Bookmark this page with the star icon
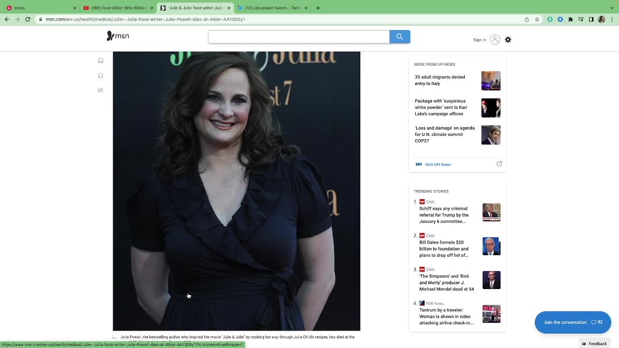This screenshot has width=619, height=348. tap(537, 19)
